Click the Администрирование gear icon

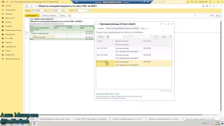[3, 59]
